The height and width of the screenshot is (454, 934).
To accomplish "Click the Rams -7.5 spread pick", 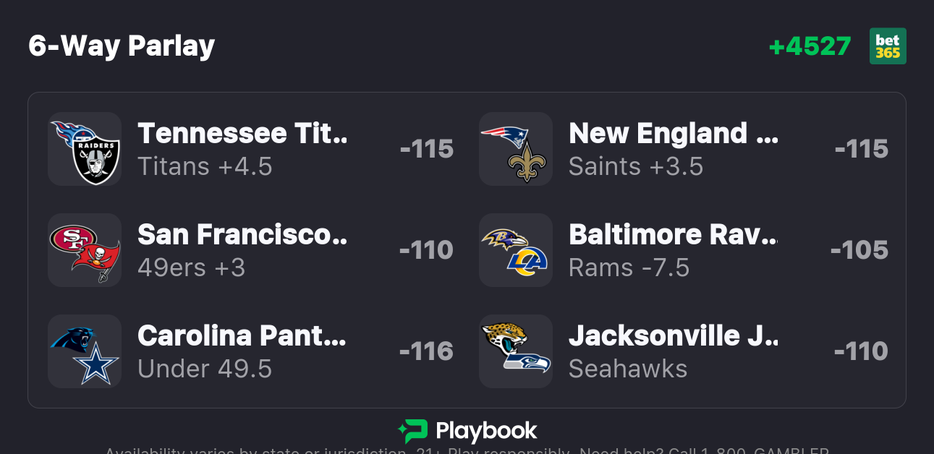I will pyautogui.click(x=629, y=268).
